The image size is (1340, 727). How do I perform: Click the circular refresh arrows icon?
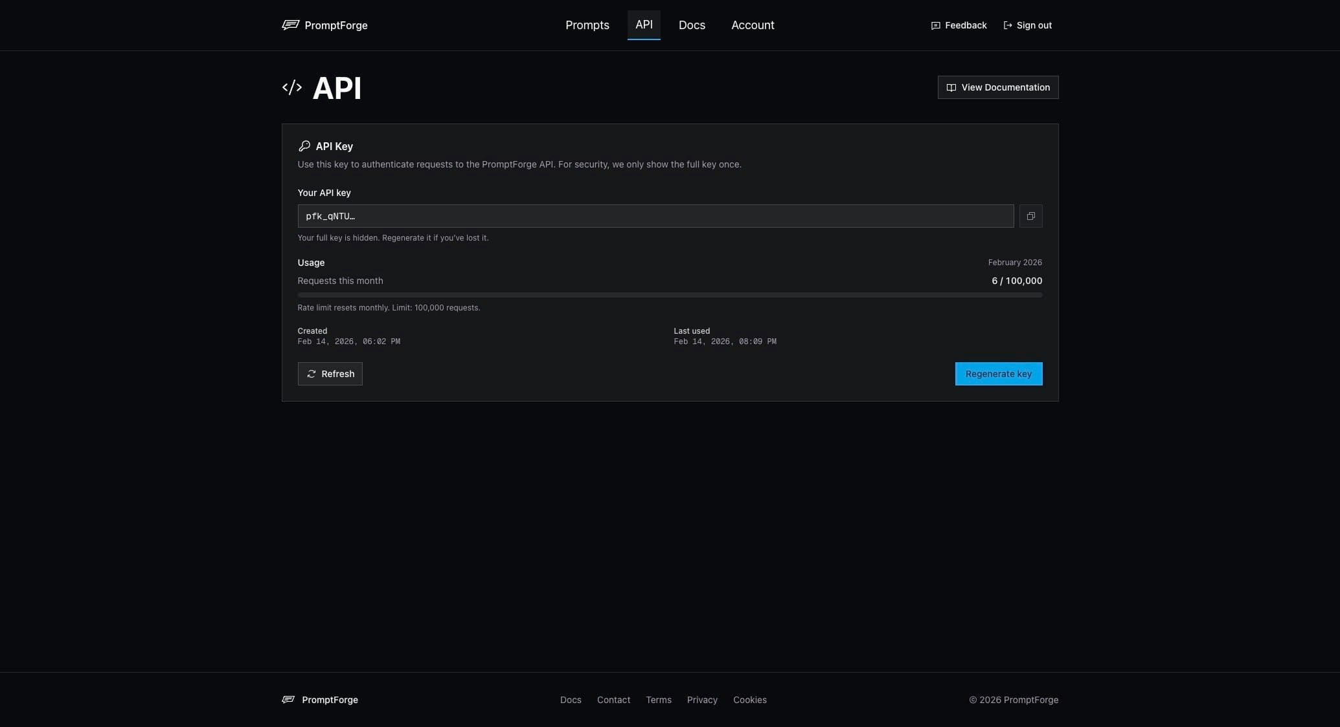coord(312,374)
